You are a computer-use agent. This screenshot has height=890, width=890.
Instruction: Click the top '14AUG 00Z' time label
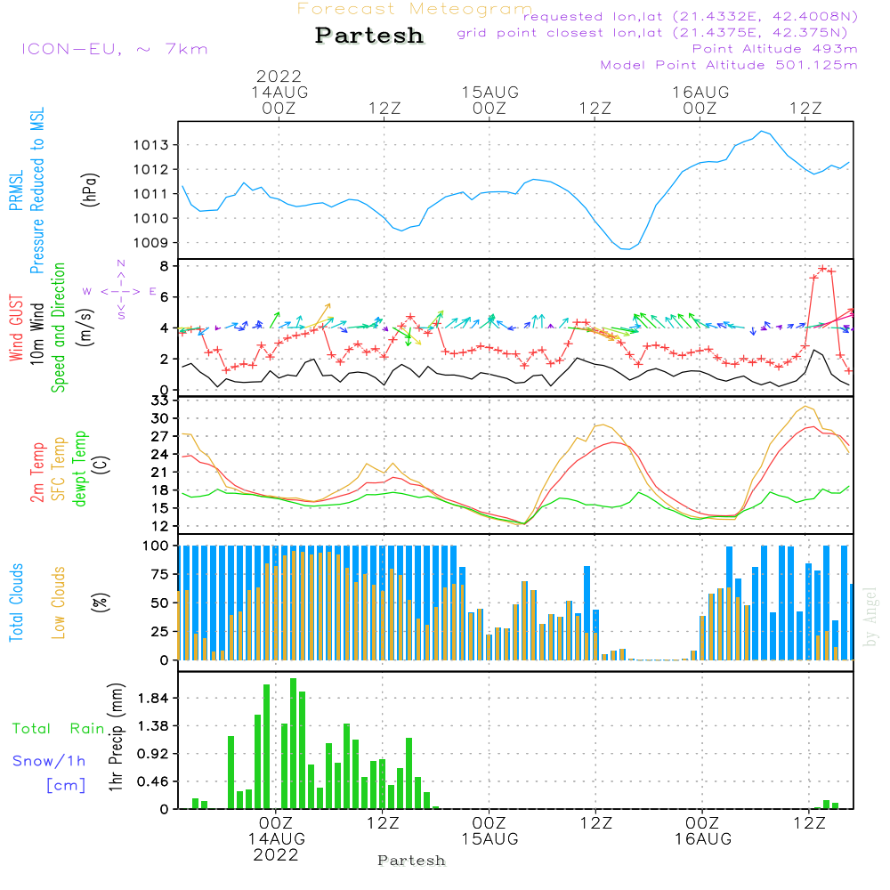pos(279,100)
